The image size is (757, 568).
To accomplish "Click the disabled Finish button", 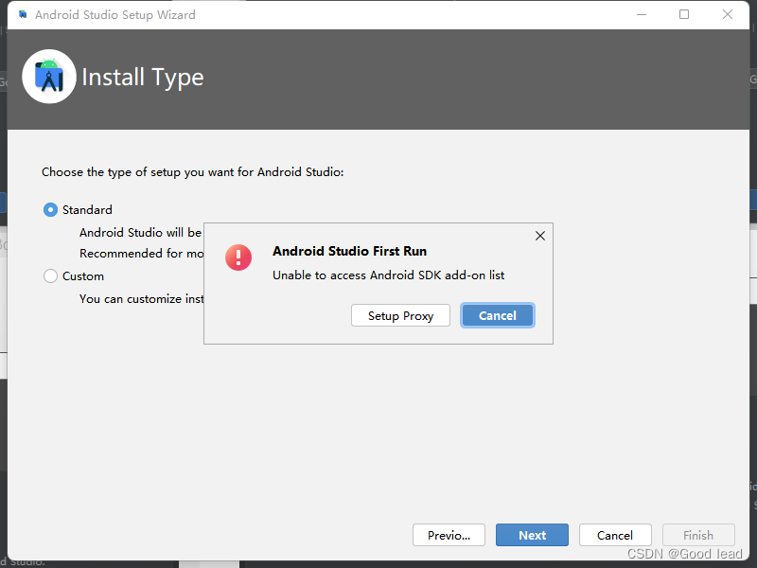I will [x=698, y=535].
